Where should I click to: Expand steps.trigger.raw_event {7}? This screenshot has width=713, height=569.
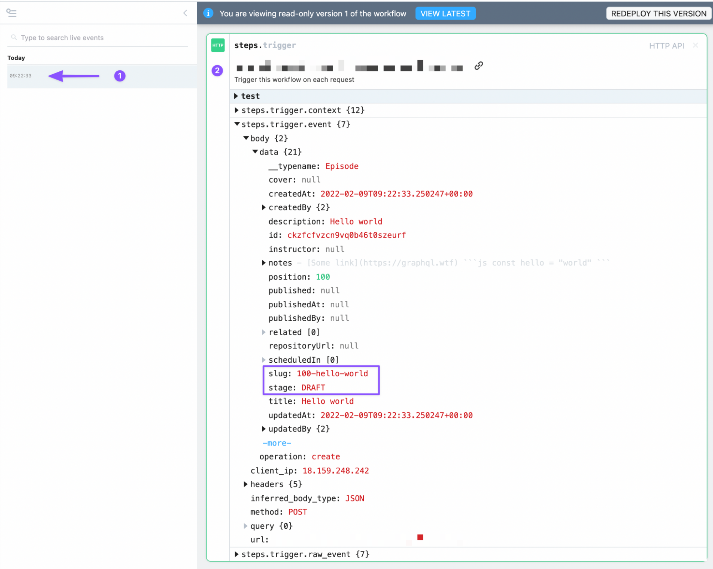tap(236, 554)
